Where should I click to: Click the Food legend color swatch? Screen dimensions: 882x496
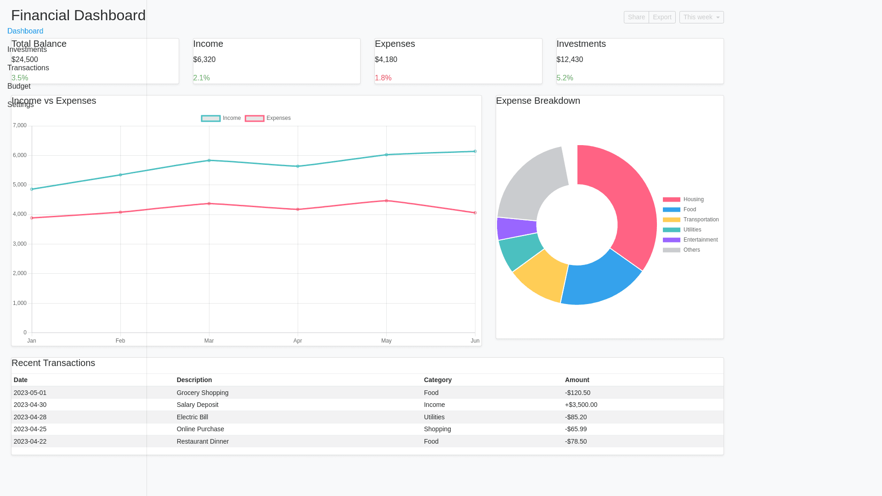pos(671,209)
